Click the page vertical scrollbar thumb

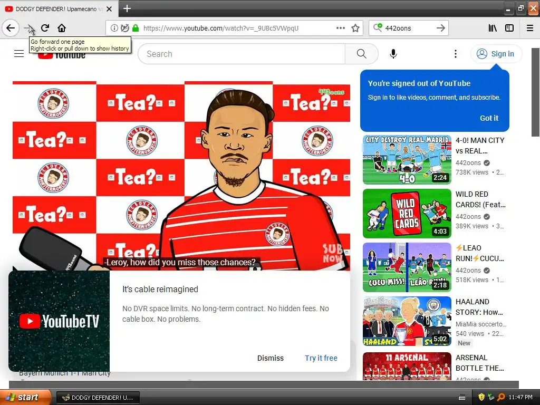tap(536, 92)
